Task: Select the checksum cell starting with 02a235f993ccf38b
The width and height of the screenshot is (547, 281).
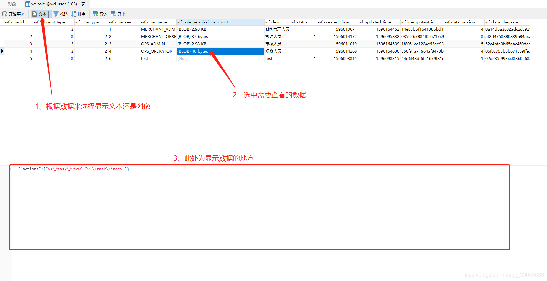Action: (x=507, y=59)
